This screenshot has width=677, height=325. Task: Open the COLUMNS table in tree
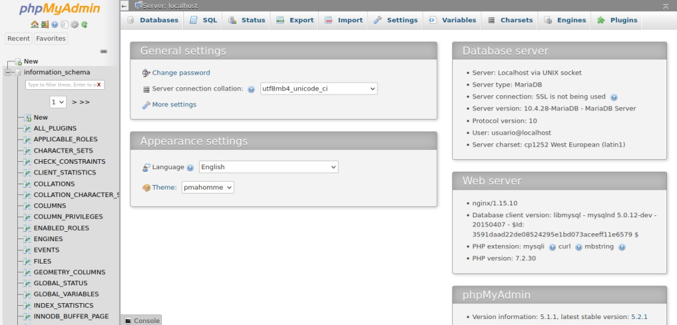[x=50, y=205]
